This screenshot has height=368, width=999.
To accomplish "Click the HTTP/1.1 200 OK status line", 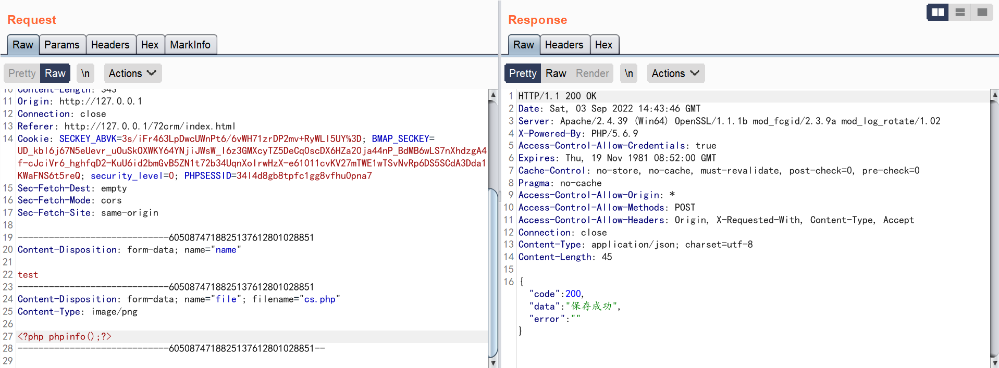I will click(558, 96).
